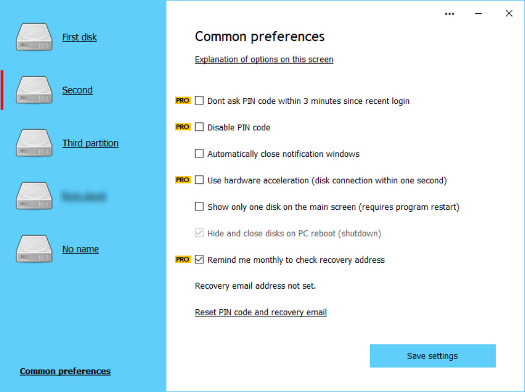Open the three-dots more options menu
Viewport: 525px width, 392px height.
coord(450,14)
